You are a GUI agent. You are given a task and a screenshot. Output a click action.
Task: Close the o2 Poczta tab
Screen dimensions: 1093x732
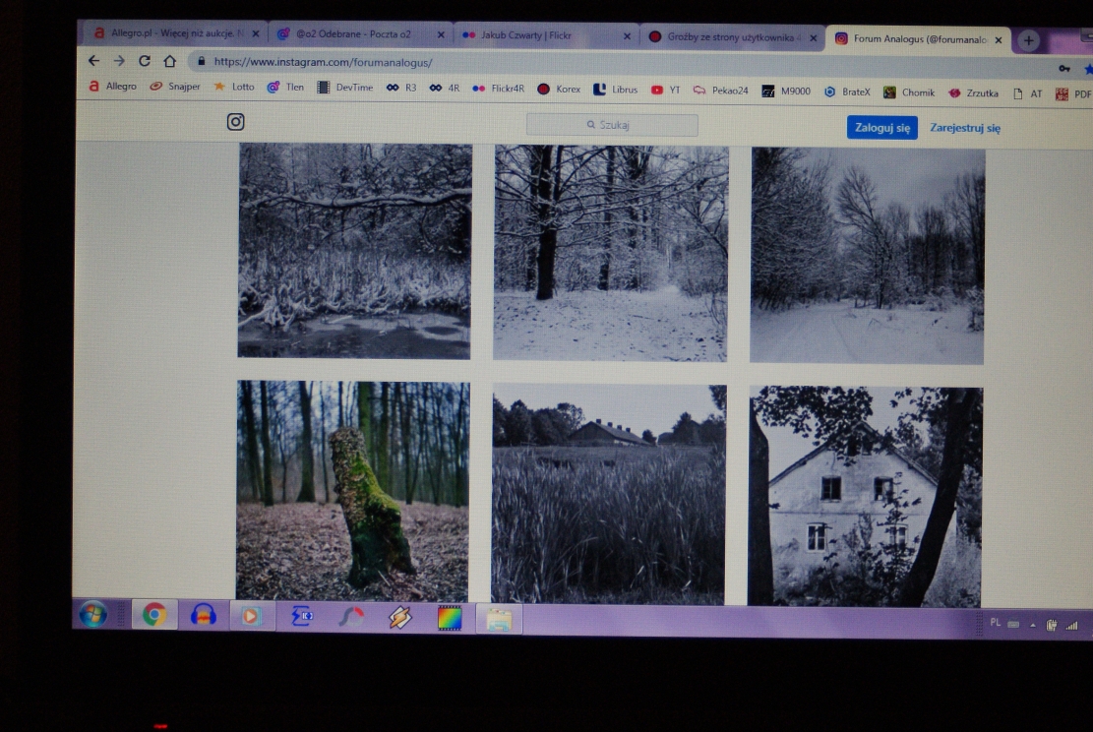(441, 35)
